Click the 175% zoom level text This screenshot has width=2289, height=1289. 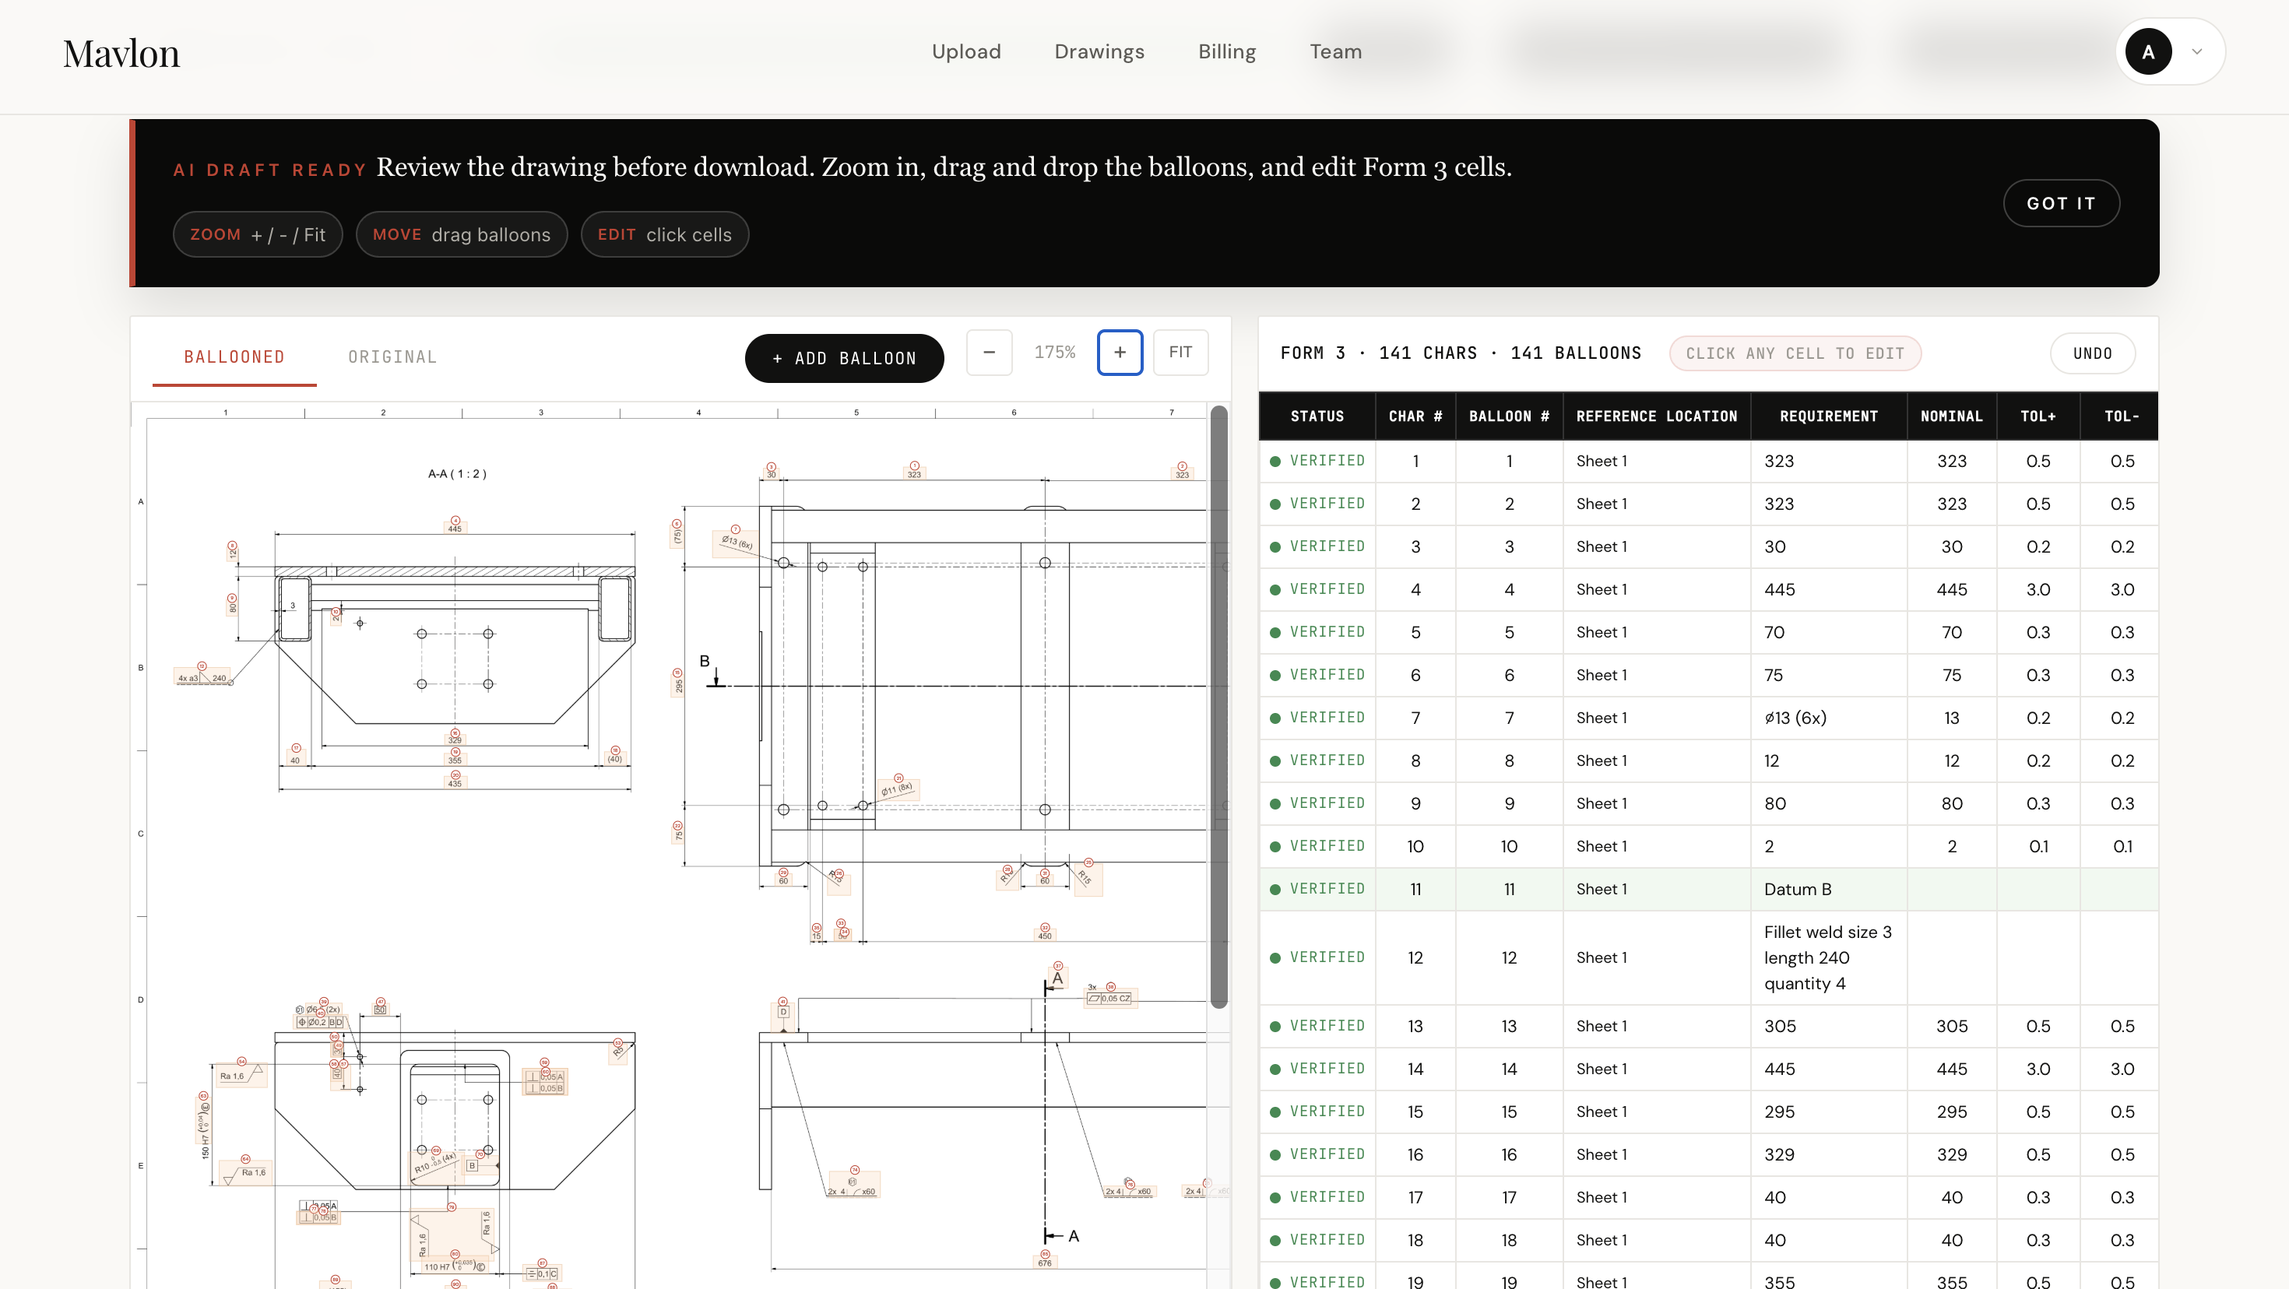pos(1055,352)
